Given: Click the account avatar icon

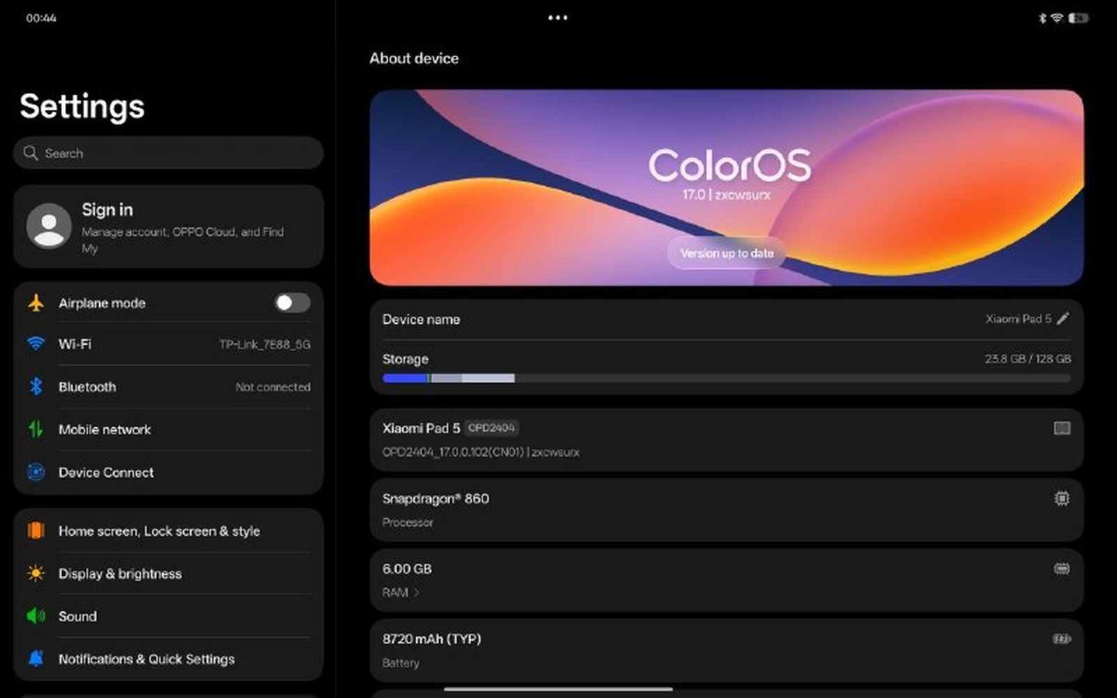Looking at the screenshot, I should pos(49,226).
